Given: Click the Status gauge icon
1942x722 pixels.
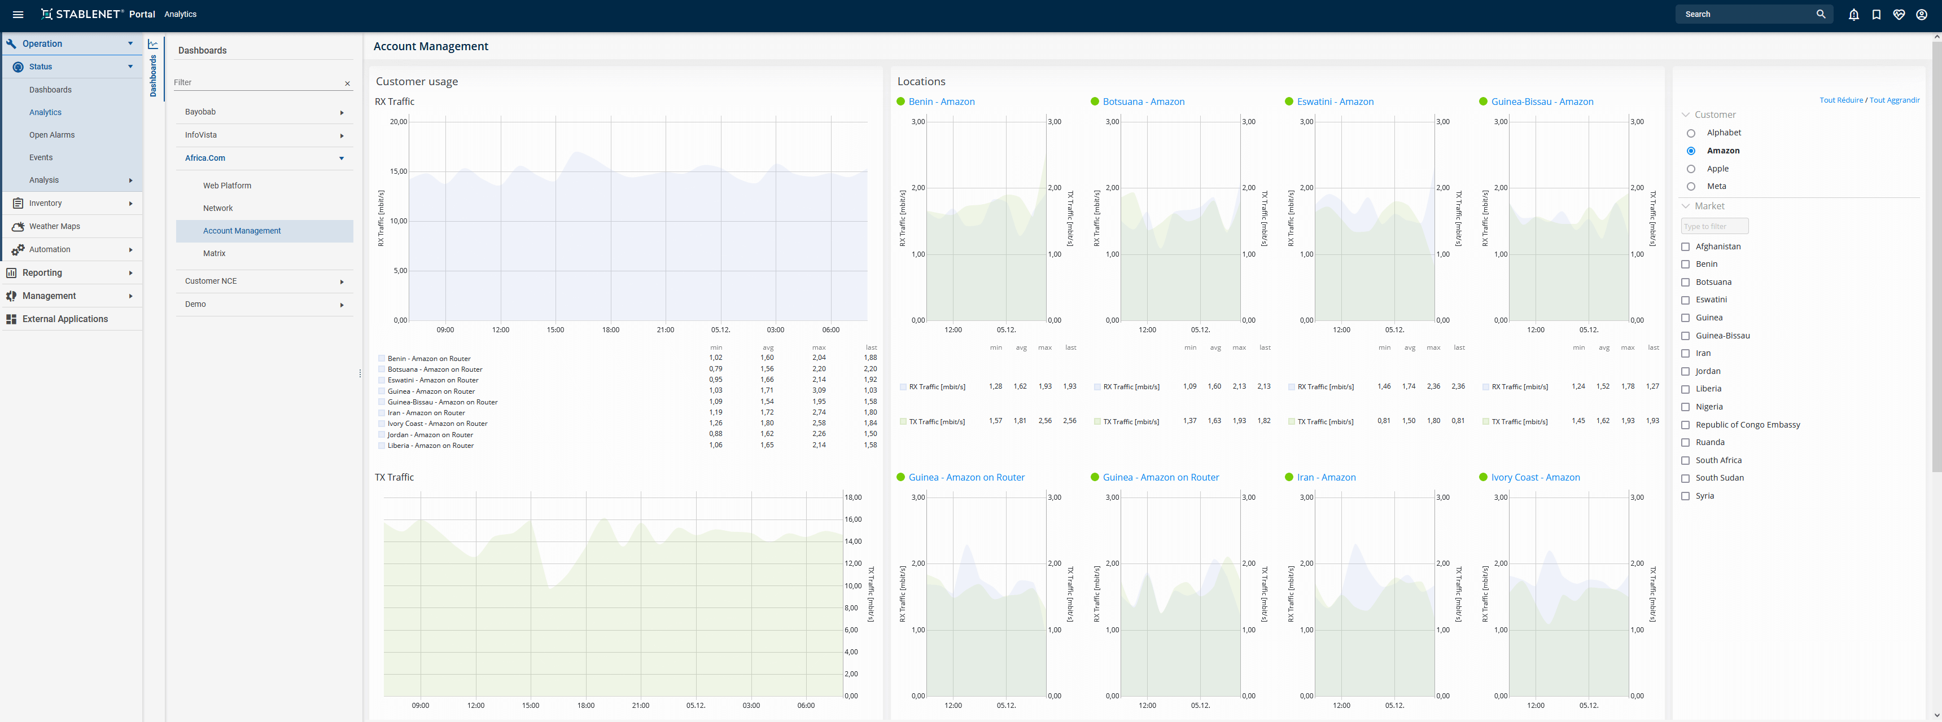Looking at the screenshot, I should [x=18, y=67].
